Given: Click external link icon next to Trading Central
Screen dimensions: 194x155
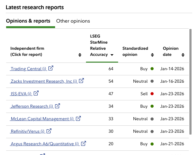Looking at the screenshot, I should [x=51, y=68].
